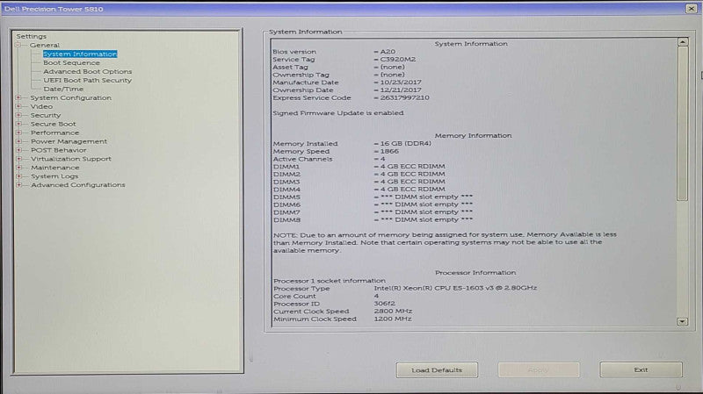Viewport: 703px width, 394px height.
Task: Expand the Power Management node
Action: [x=18, y=141]
